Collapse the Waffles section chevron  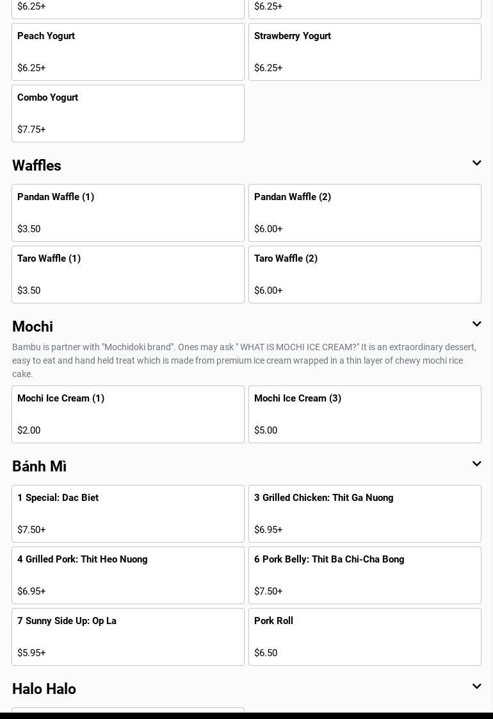coord(476,164)
